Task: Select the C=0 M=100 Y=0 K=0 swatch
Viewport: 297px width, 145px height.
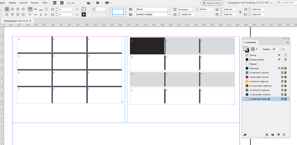Action: coord(266,77)
